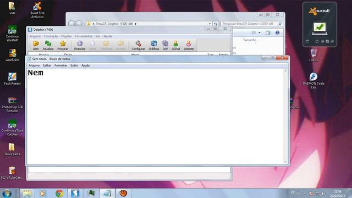Open Notepad Formatar menu
The image size is (352, 198).
61,65
